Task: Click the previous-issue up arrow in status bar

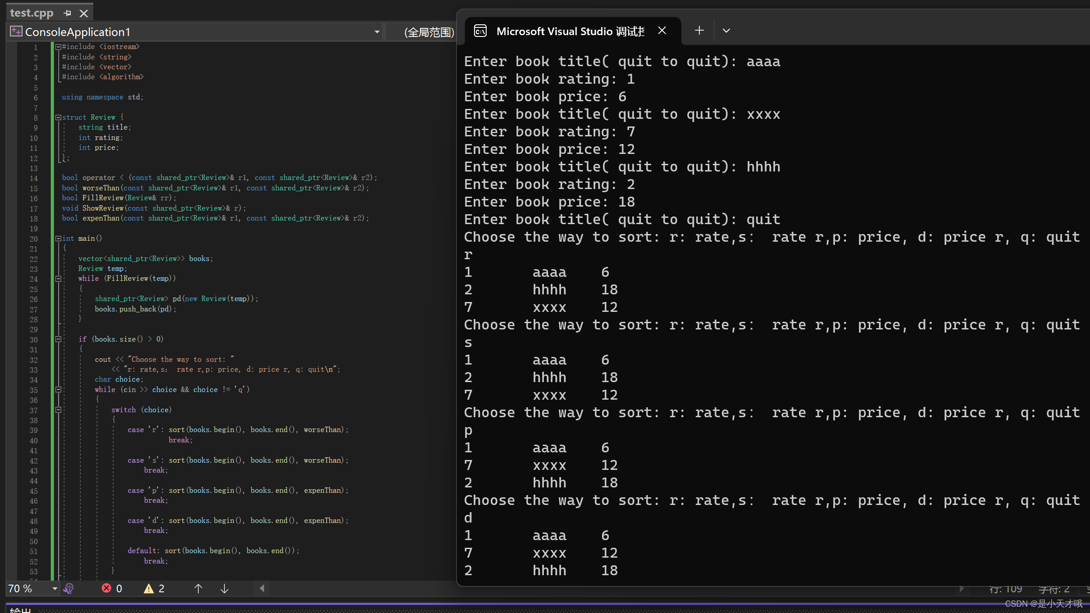Action: tap(198, 588)
